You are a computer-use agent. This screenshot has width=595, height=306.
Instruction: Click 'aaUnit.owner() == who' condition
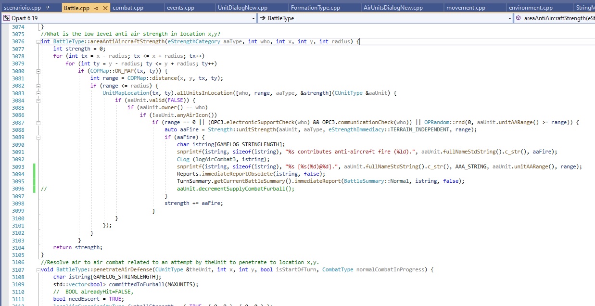(x=172, y=107)
